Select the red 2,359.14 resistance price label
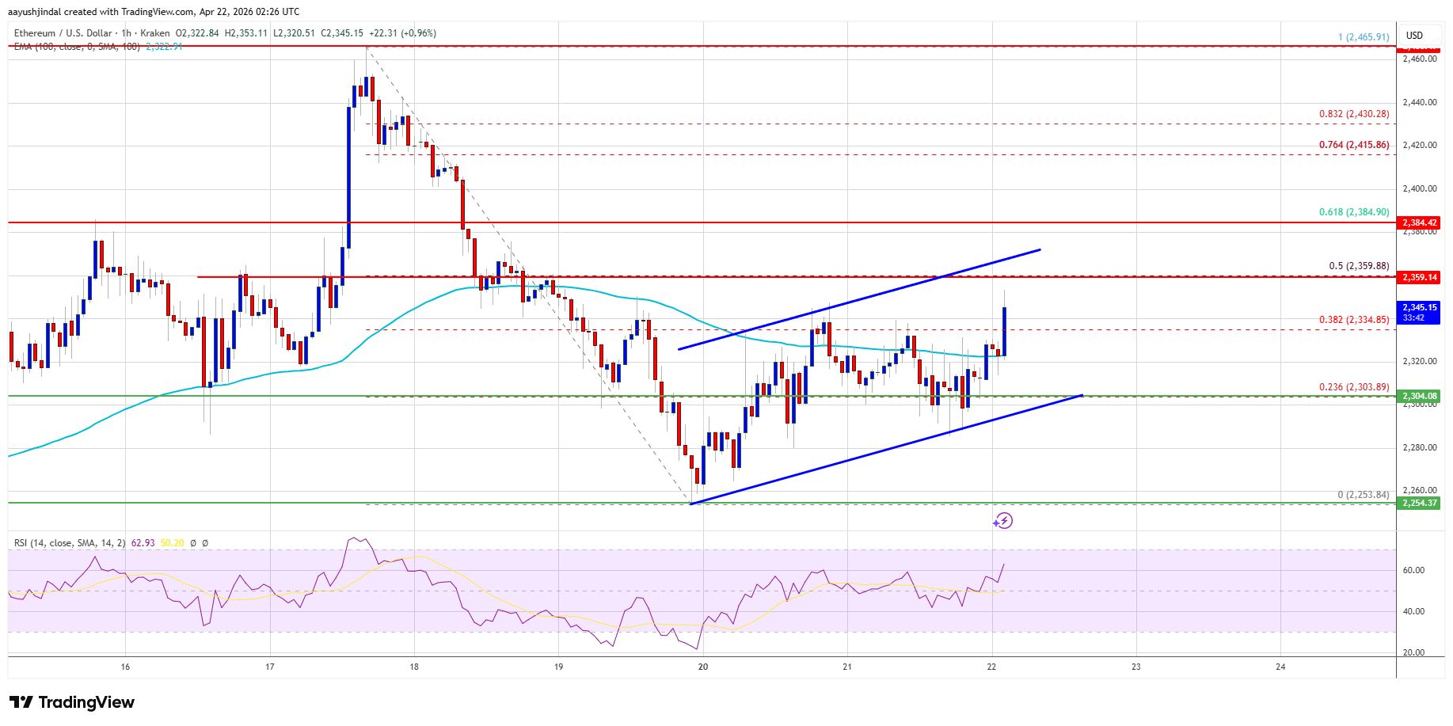Image resolution: width=1453 pixels, height=726 pixels. pyautogui.click(x=1418, y=277)
